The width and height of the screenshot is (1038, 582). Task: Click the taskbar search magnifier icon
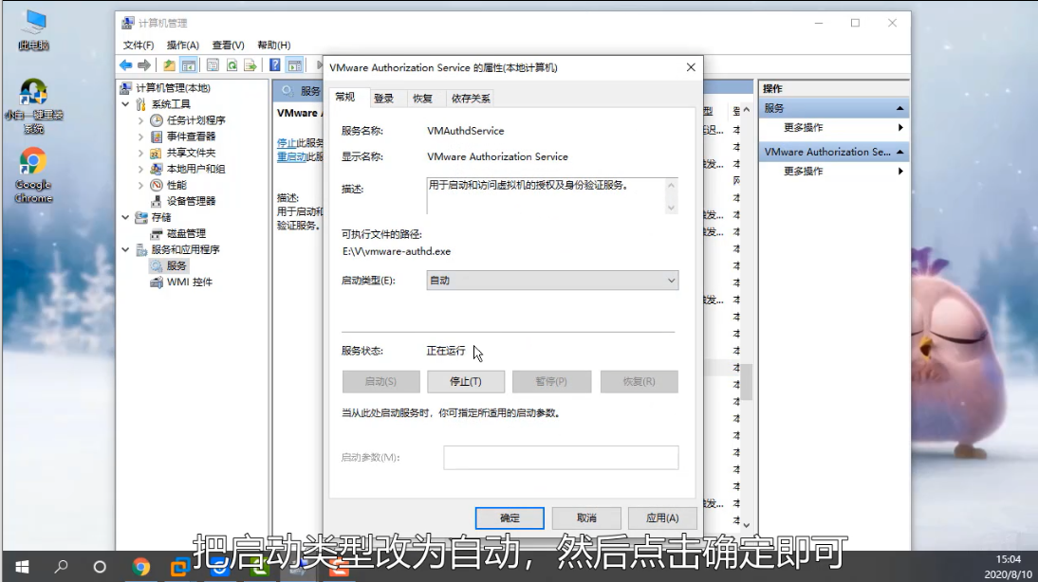pyautogui.click(x=61, y=567)
